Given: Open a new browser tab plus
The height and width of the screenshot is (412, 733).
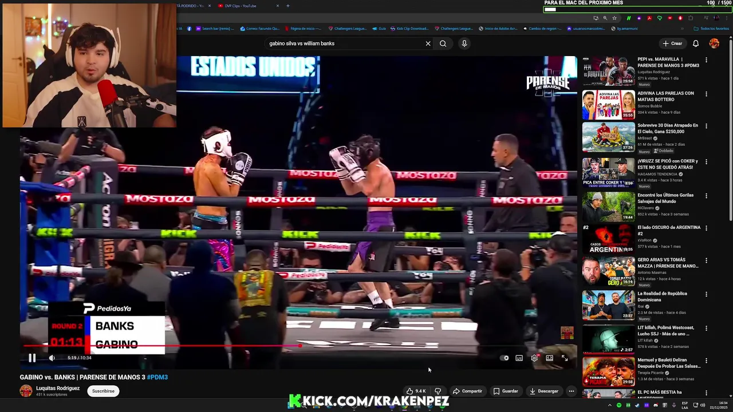Looking at the screenshot, I should point(287,6).
